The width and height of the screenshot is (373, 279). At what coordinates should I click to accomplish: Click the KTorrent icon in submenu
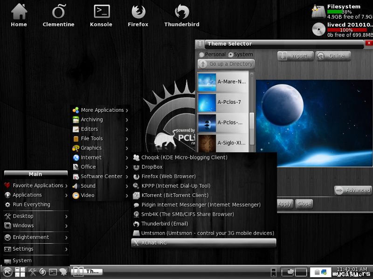[136, 196]
